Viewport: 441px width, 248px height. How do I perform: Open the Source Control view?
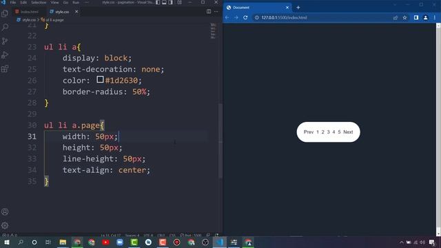click(5, 41)
